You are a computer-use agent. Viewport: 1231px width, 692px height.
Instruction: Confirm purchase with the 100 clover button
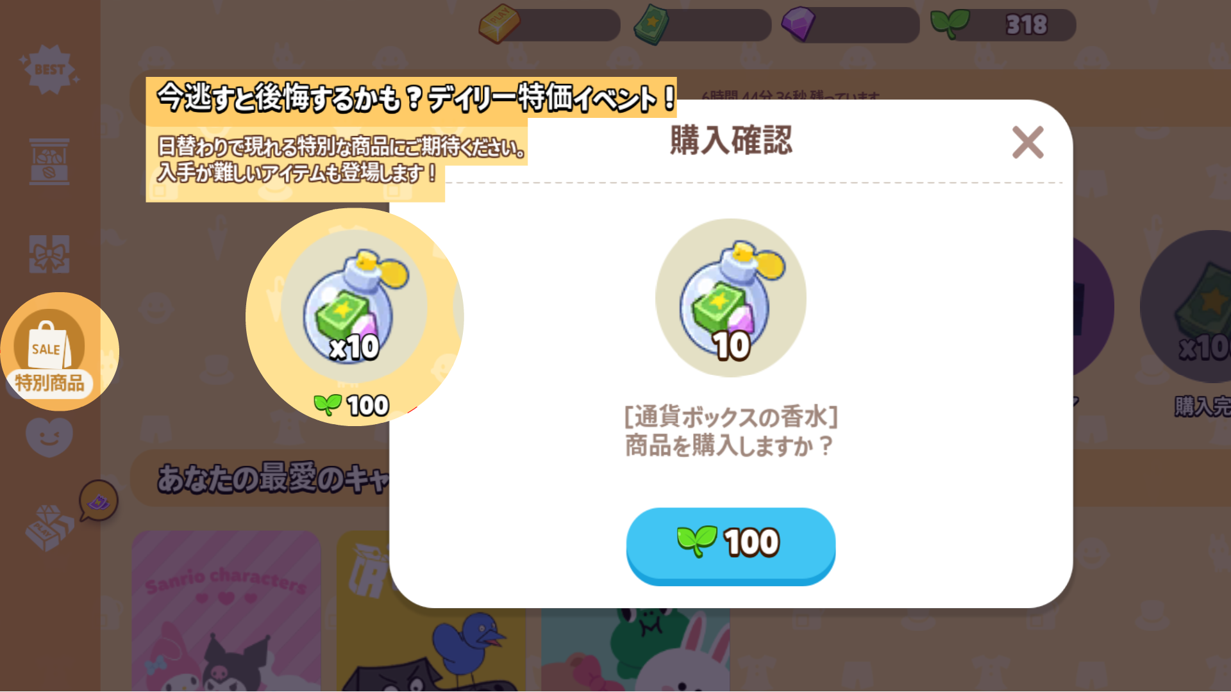coord(730,545)
